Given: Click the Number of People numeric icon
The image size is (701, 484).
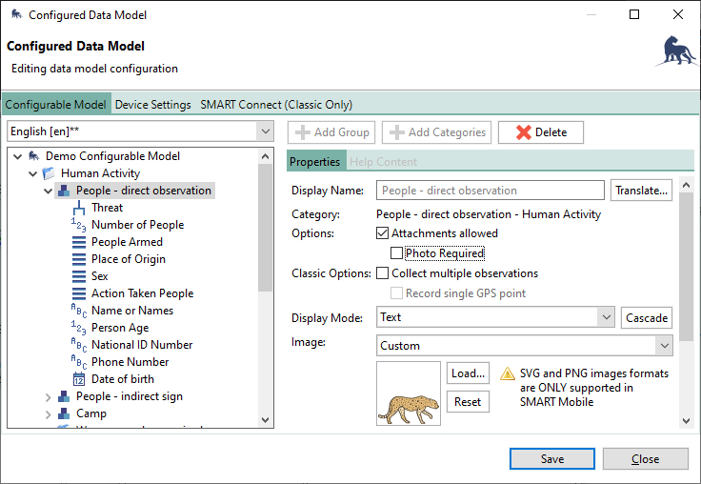Looking at the screenshot, I should click(x=79, y=225).
